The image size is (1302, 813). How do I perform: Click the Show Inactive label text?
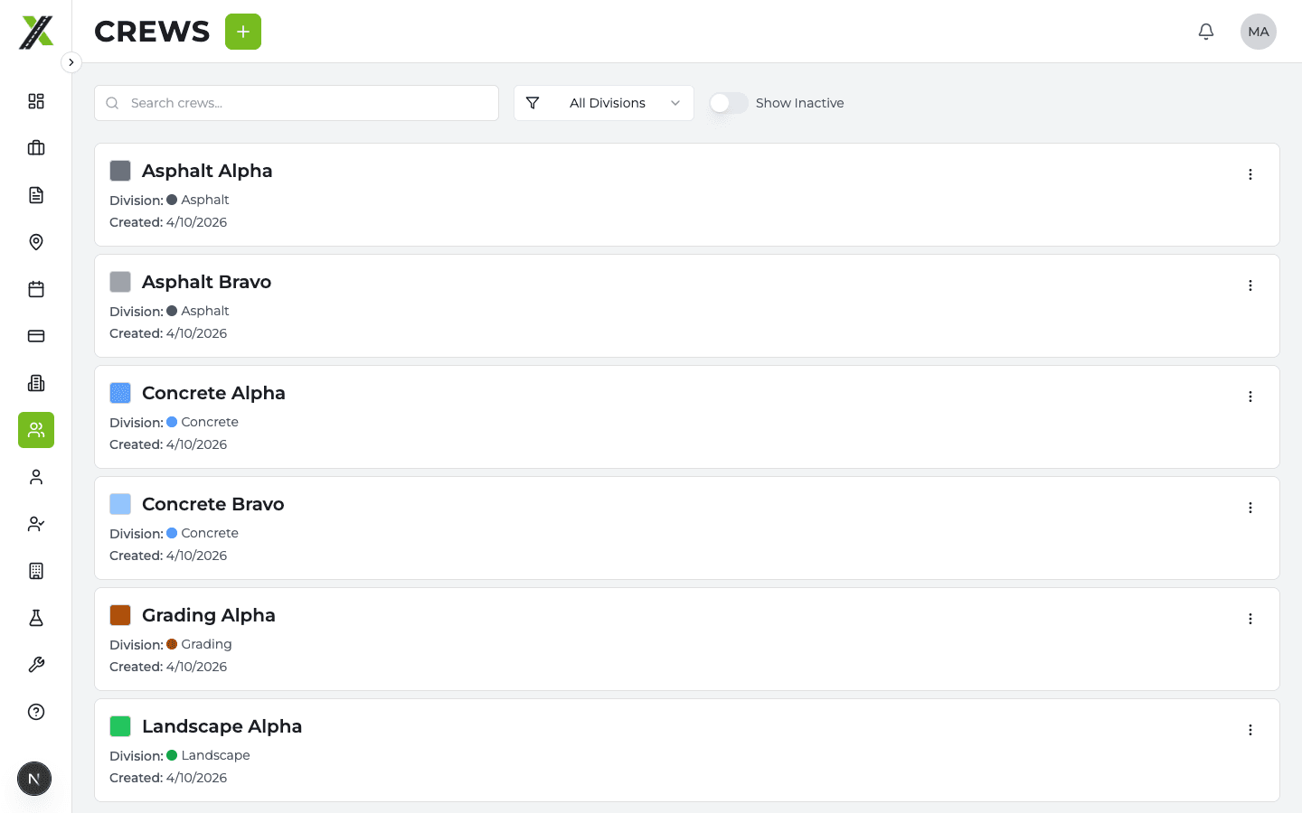click(800, 103)
